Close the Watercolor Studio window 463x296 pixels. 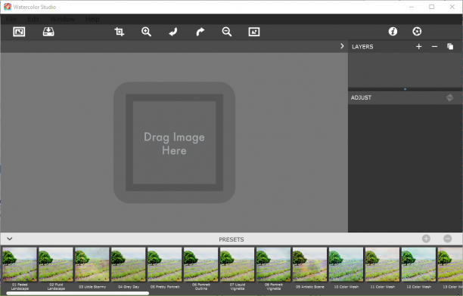tap(452, 7)
